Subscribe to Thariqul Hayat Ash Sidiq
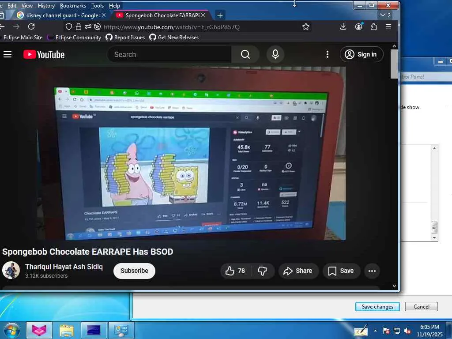 tap(134, 271)
